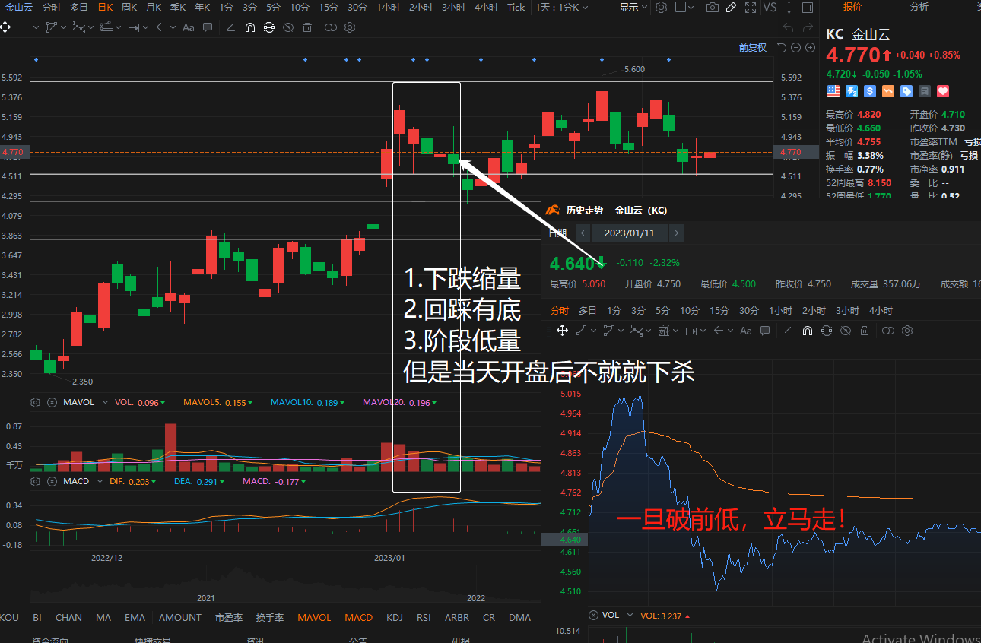Viewport: 981px width, 643px height.
Task: Zoom out the K-line chart with minus icon
Action: tap(795, 48)
